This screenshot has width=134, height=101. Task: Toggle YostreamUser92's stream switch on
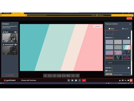click(16, 44)
